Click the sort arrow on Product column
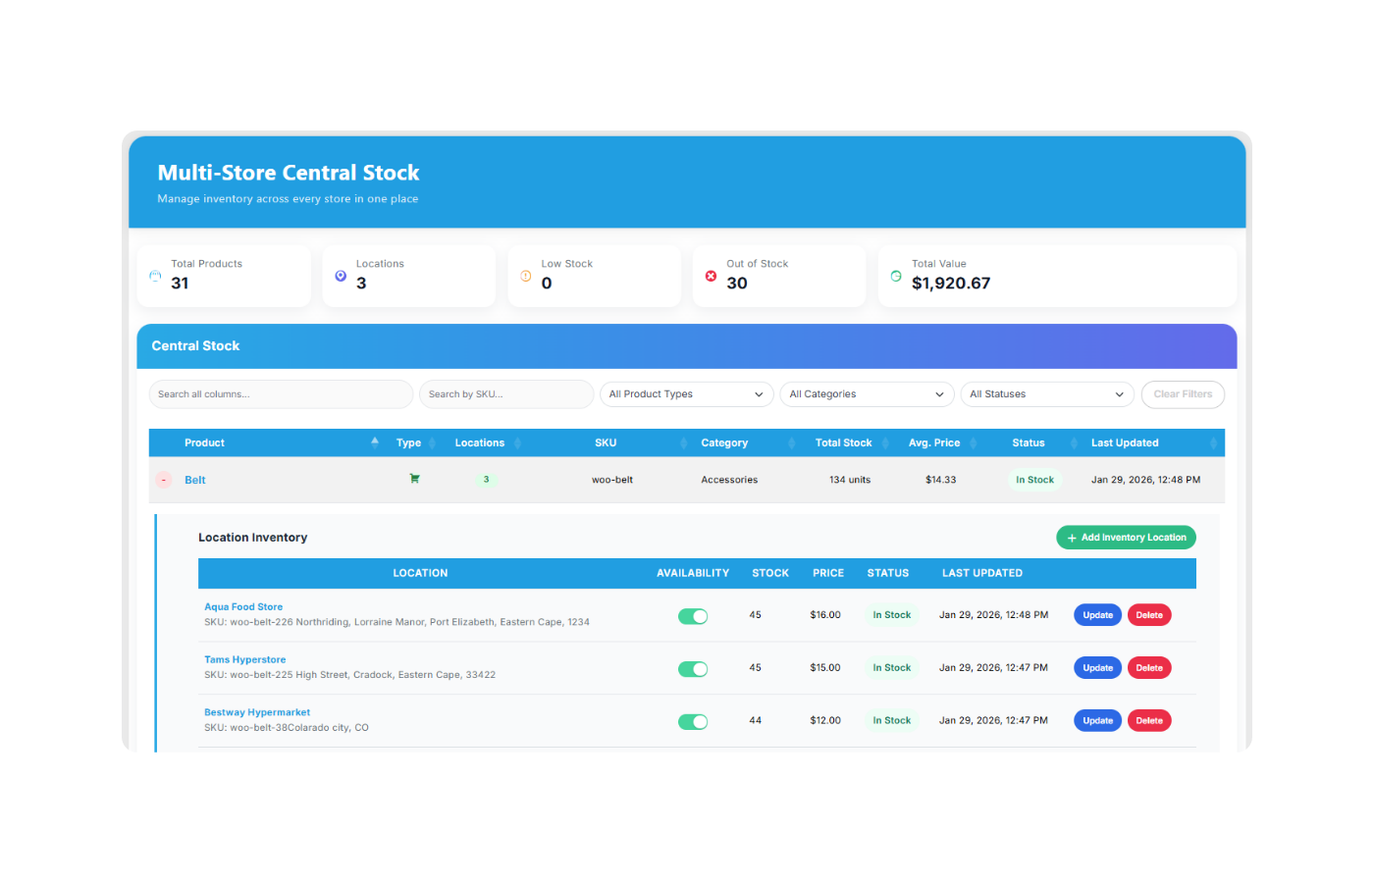The width and height of the screenshot is (1374, 883). 374,442
